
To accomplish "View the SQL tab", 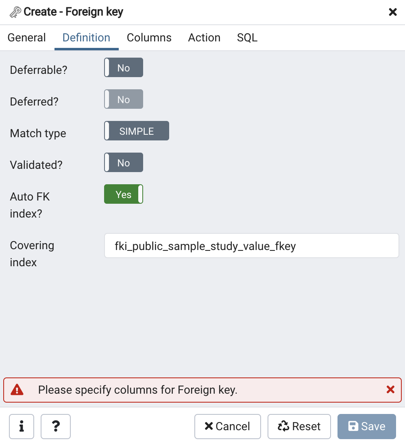I will [x=247, y=38].
